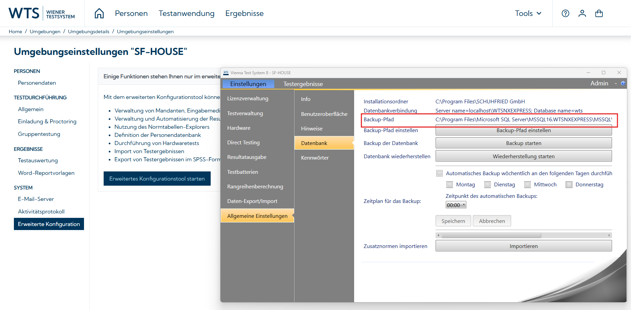Screen dimensions: 631x310
Task: Click the Backup starten button
Action: [524, 143]
